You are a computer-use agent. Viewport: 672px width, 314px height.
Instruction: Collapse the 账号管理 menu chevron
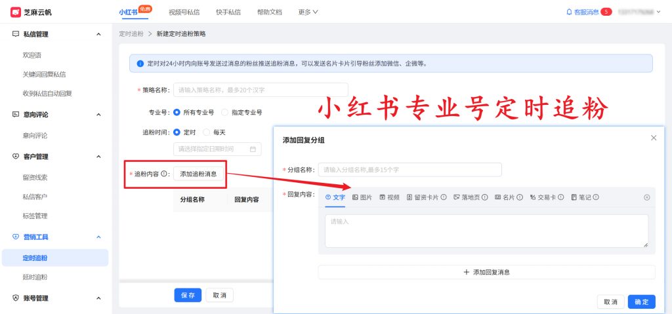[98, 298]
